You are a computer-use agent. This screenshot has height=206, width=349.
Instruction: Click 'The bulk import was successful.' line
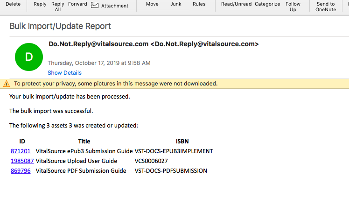tap(51, 111)
